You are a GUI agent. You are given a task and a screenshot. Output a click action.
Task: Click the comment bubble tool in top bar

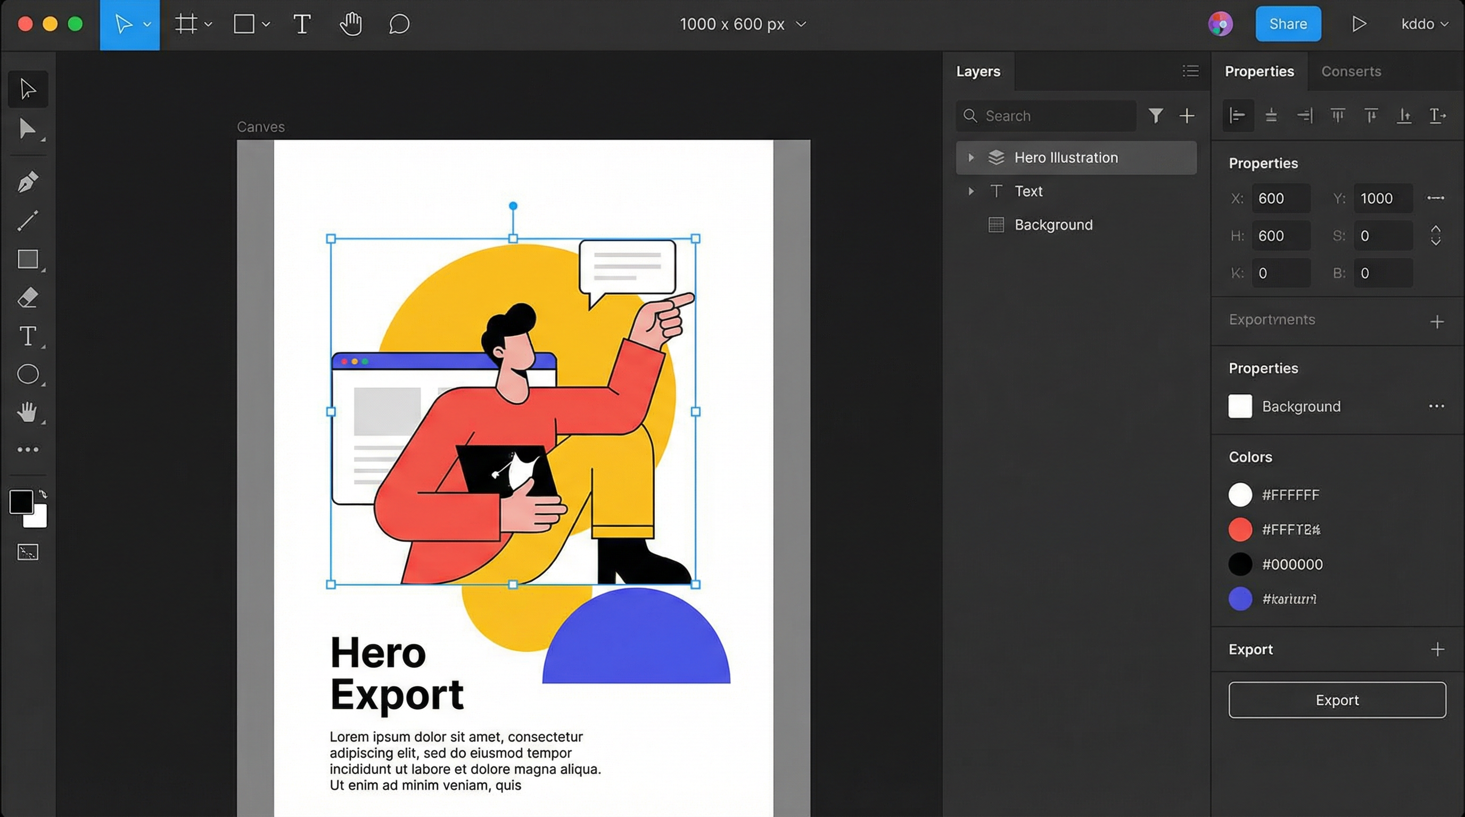tap(399, 24)
